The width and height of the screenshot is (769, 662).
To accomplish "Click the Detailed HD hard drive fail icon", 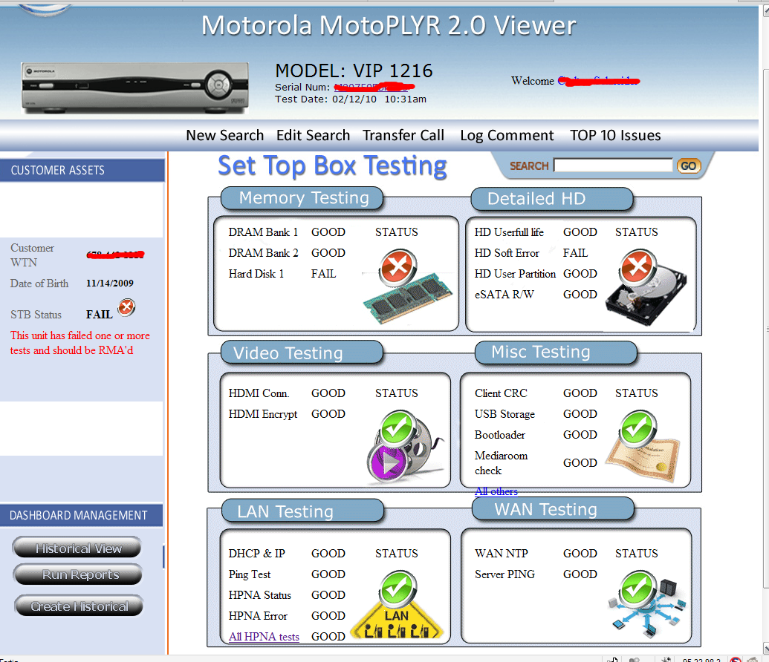I will click(637, 267).
